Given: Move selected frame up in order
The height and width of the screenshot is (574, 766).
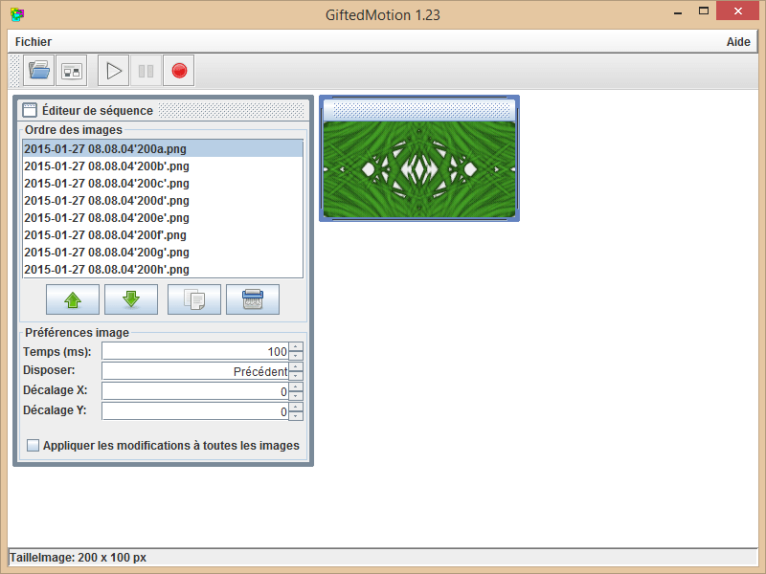Looking at the screenshot, I should (x=73, y=299).
